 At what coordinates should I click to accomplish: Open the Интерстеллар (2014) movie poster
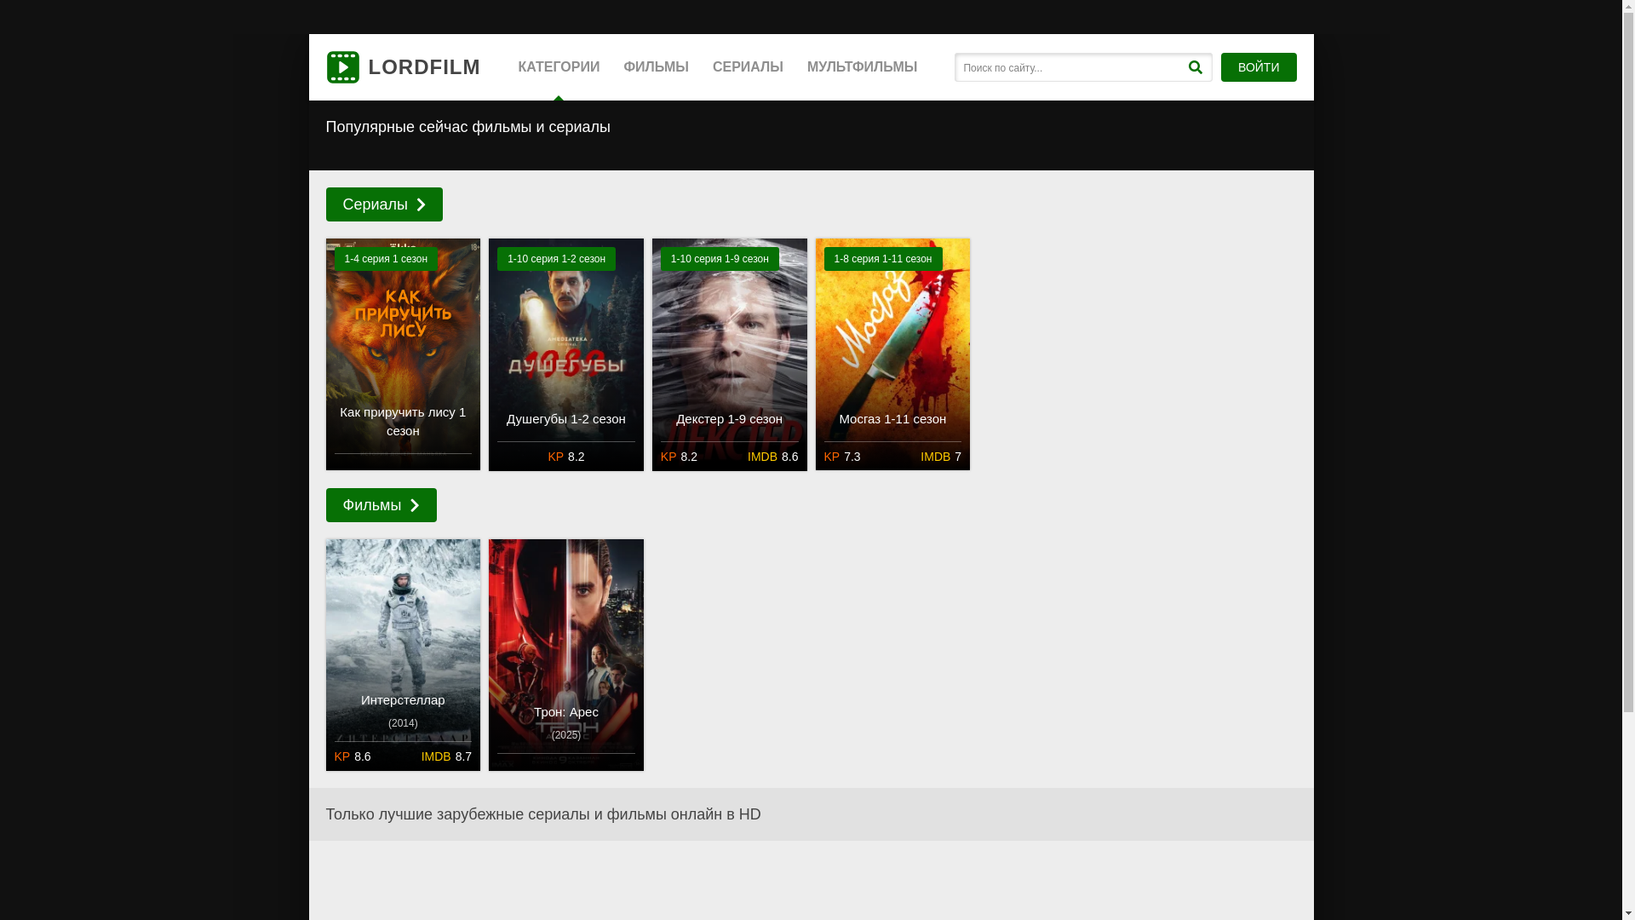(x=403, y=630)
